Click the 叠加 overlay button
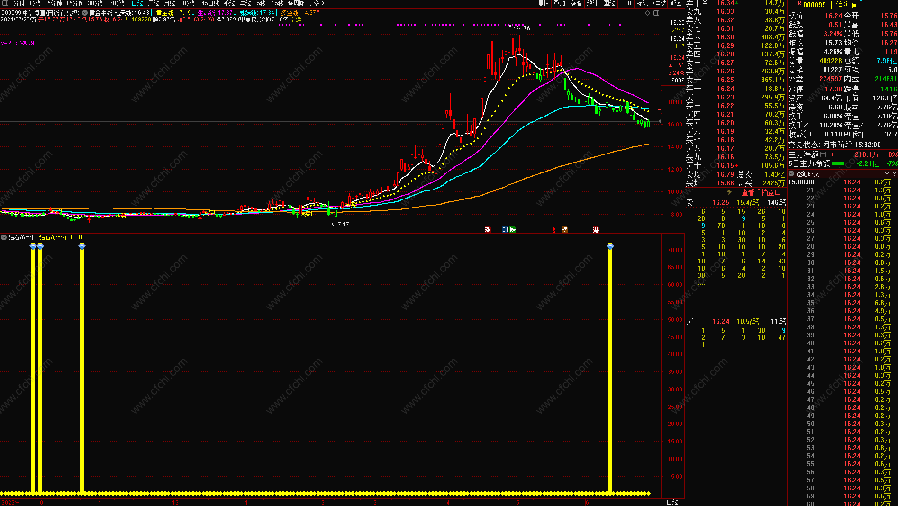 click(x=560, y=3)
